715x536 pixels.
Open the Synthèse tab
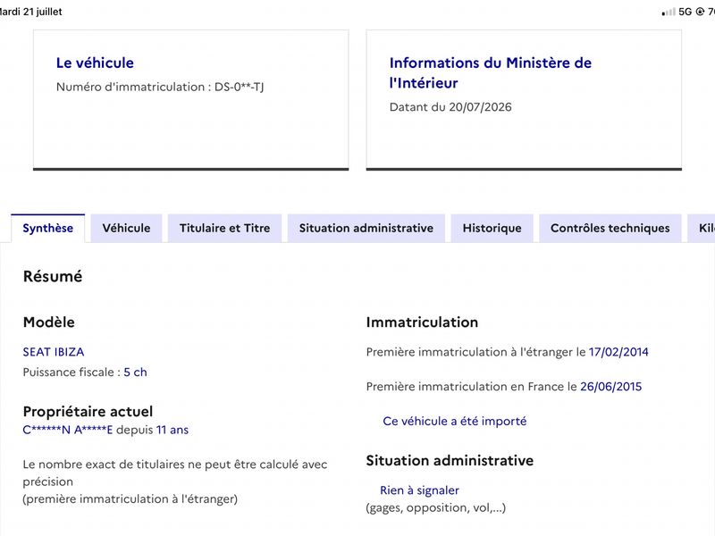pyautogui.click(x=48, y=228)
